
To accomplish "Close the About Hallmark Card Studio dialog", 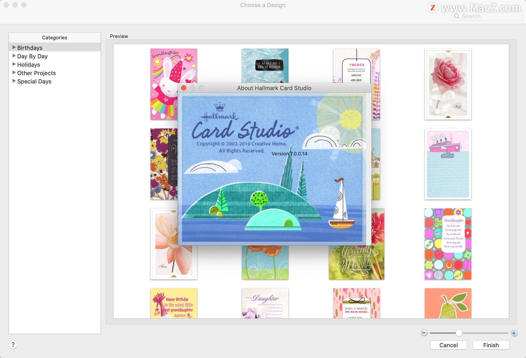I will (x=184, y=88).
